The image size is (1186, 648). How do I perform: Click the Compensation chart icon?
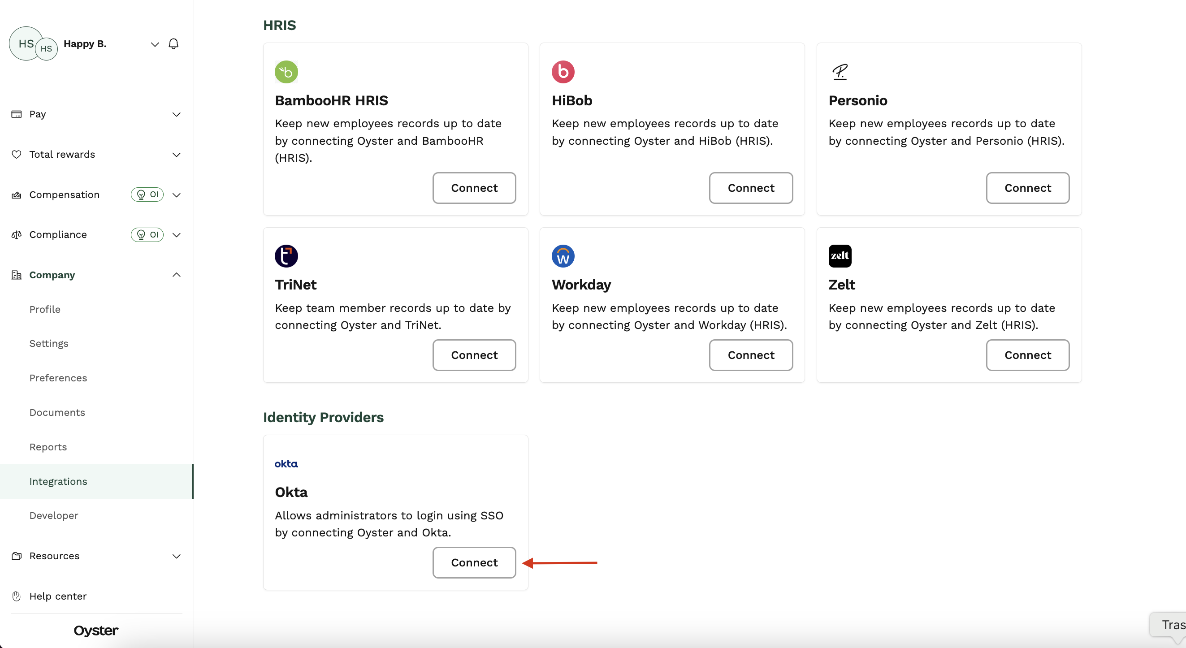pyautogui.click(x=17, y=195)
